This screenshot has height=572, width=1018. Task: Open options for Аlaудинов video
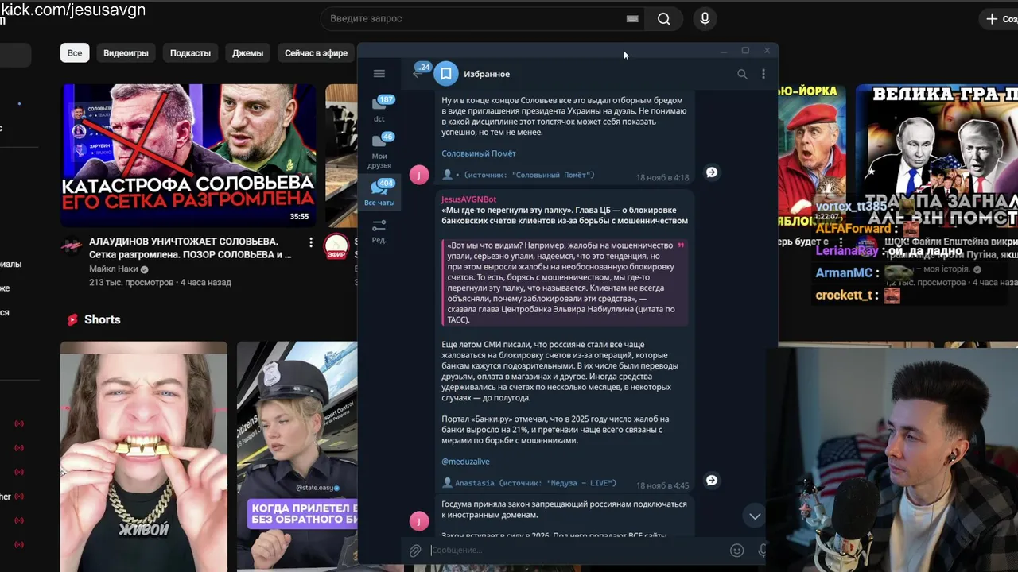pyautogui.click(x=311, y=242)
